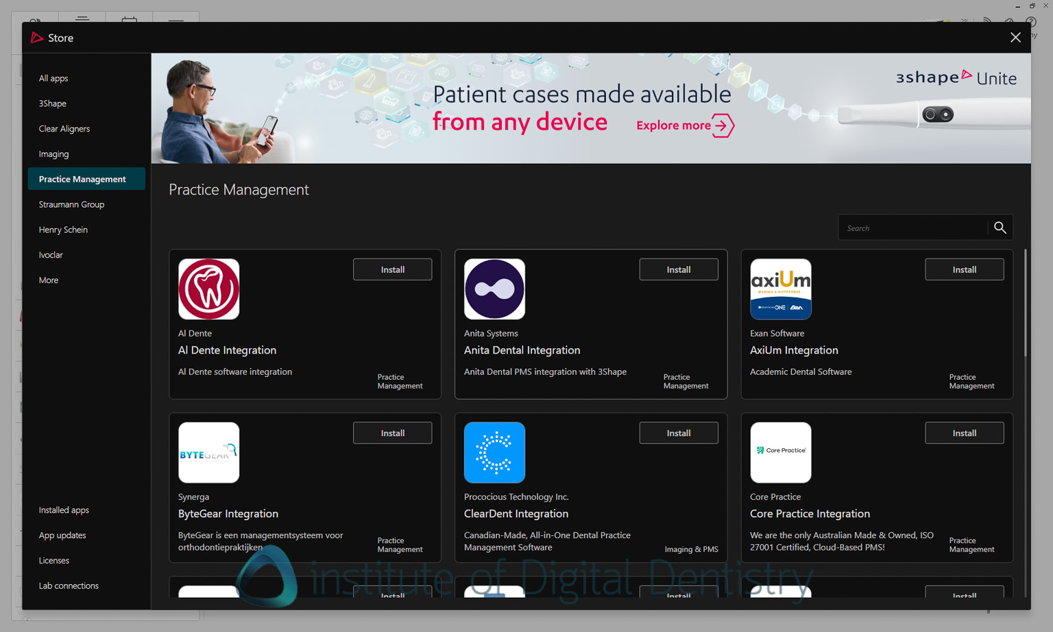Install the Al Dente Integration app

tap(392, 269)
